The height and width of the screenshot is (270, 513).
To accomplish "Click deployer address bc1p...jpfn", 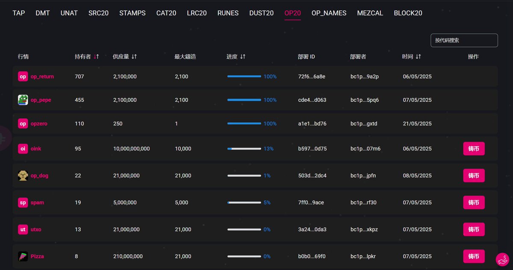I will [x=363, y=175].
